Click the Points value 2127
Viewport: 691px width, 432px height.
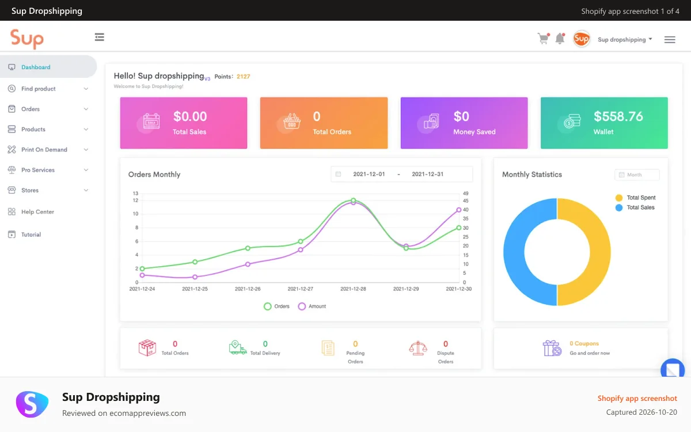click(x=244, y=76)
